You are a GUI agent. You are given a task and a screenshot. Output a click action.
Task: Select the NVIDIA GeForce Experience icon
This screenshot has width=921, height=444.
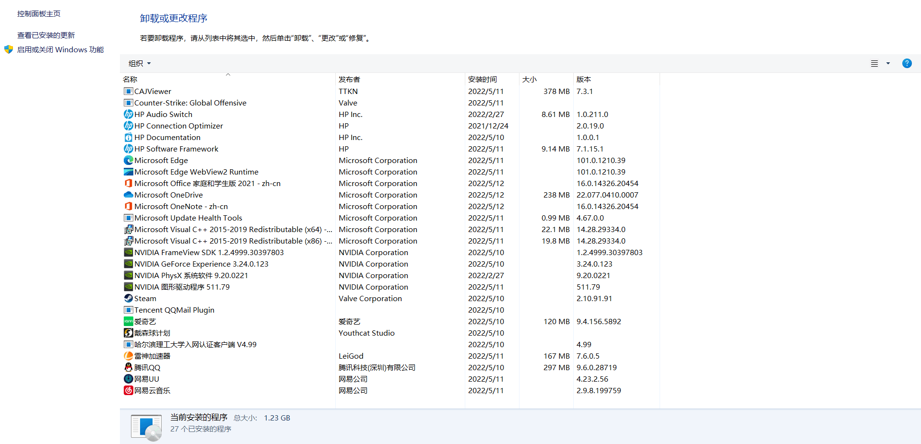tap(128, 264)
